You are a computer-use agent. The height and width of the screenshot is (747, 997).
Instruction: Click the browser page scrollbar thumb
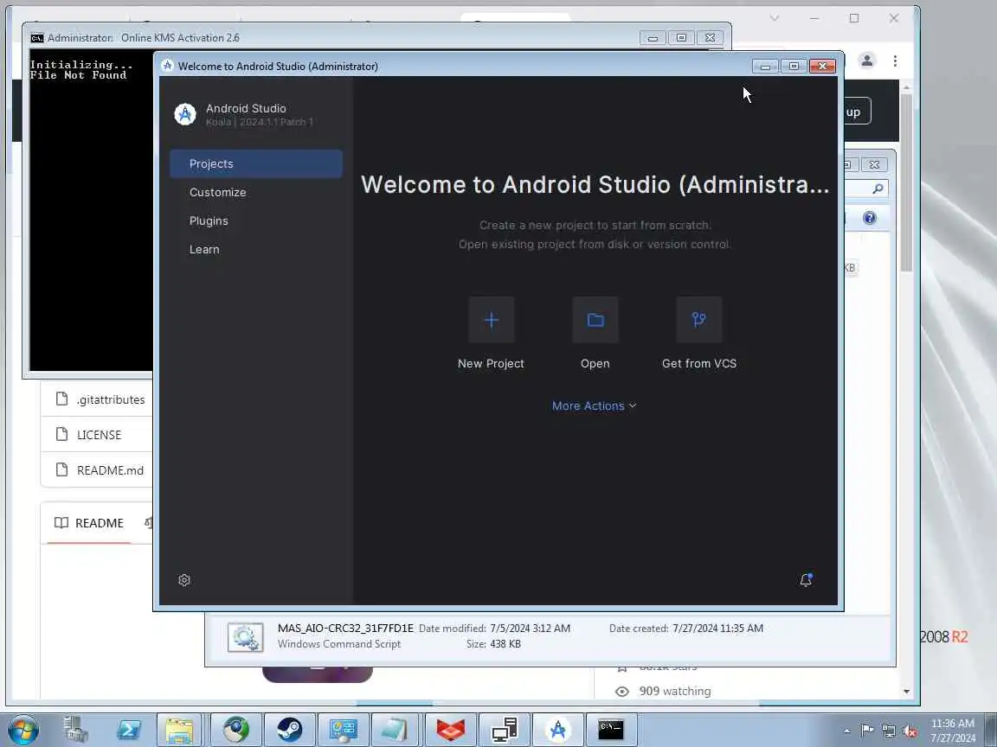[906, 183]
